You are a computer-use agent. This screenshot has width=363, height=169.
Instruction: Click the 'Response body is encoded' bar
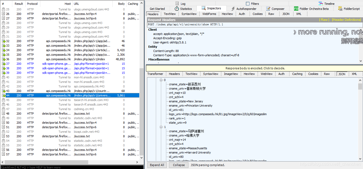point(255,68)
